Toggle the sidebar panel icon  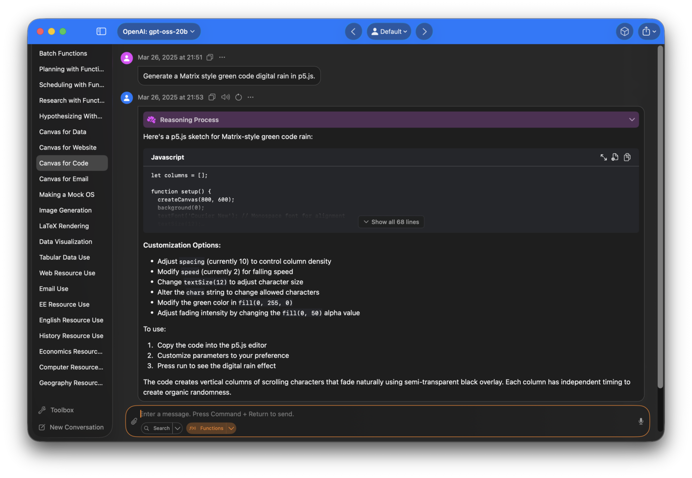101,31
